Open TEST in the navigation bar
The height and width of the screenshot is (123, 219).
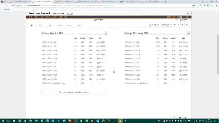pyautogui.click(x=186, y=17)
